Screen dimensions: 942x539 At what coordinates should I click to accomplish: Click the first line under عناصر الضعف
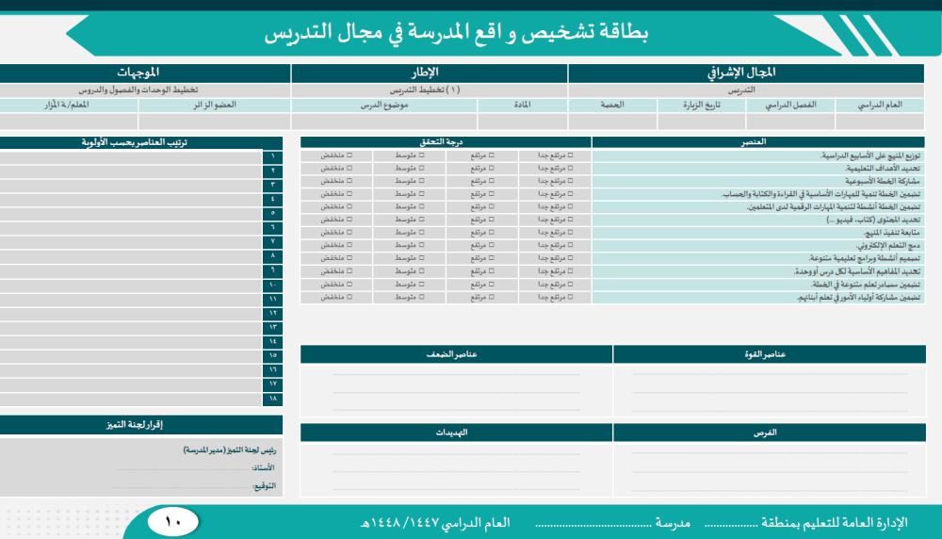coord(456,374)
